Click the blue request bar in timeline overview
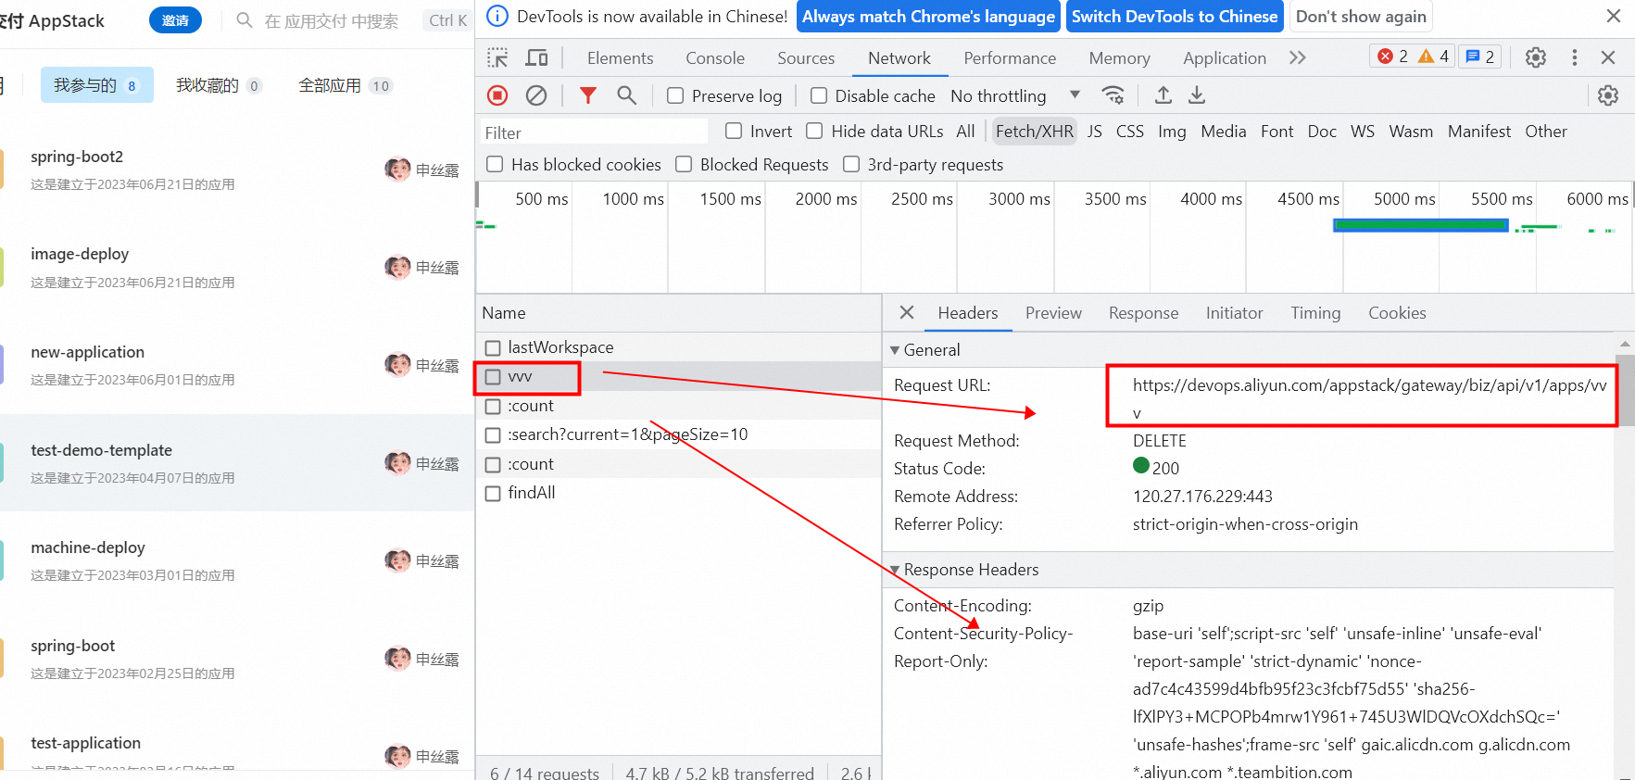The image size is (1635, 780). click(x=1421, y=225)
